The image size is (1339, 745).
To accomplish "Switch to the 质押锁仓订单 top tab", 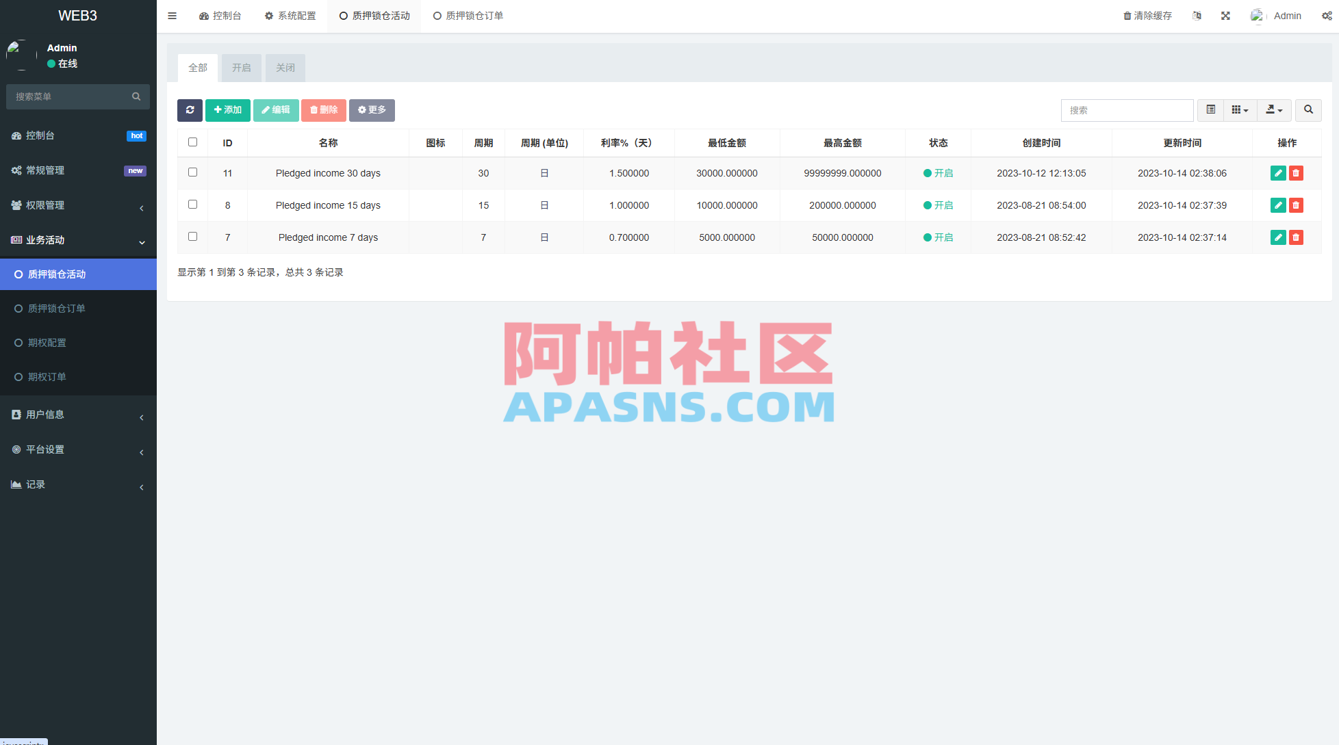I will 468,16.
